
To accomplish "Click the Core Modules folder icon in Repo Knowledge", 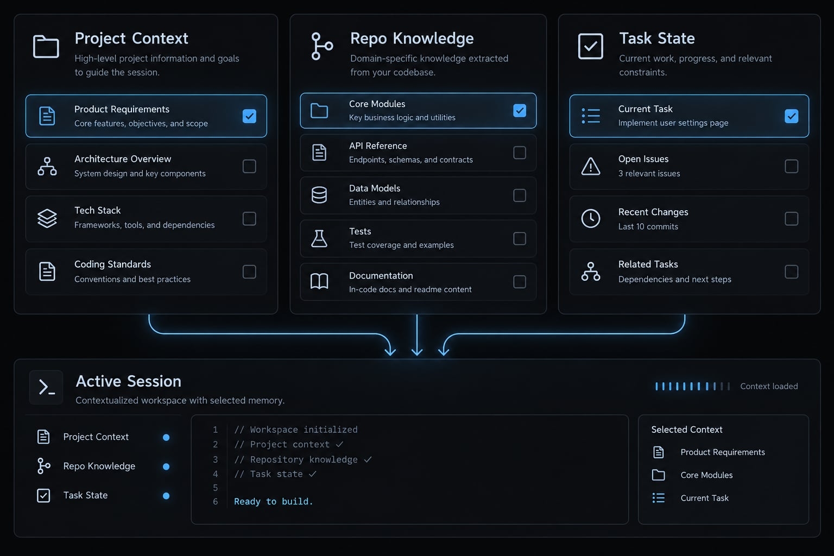I will pyautogui.click(x=319, y=111).
